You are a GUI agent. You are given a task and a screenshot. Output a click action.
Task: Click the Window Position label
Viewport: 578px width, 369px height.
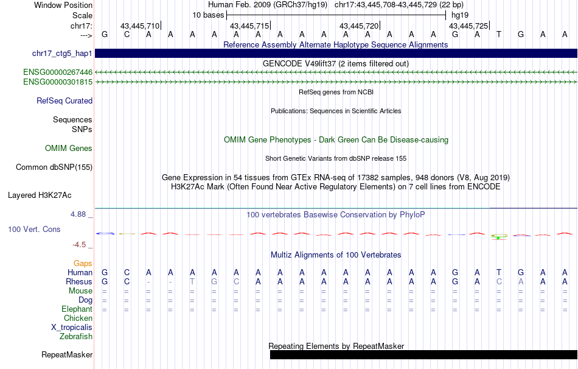tap(63, 5)
